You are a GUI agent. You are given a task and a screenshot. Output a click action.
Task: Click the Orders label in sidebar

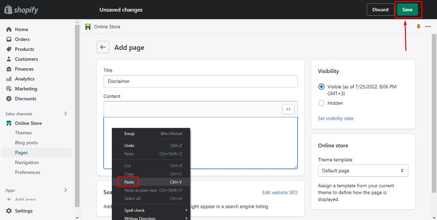pos(22,39)
